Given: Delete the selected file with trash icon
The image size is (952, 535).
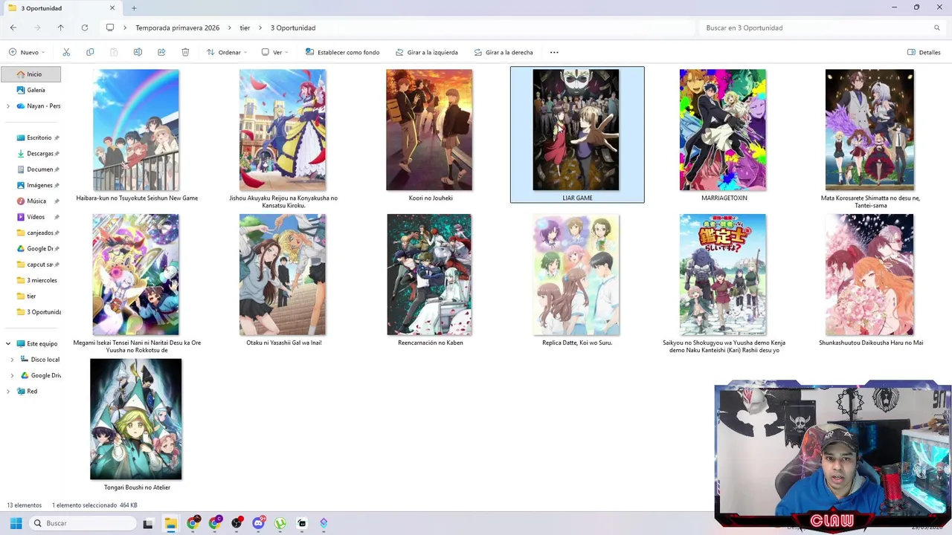Looking at the screenshot, I should (x=185, y=52).
